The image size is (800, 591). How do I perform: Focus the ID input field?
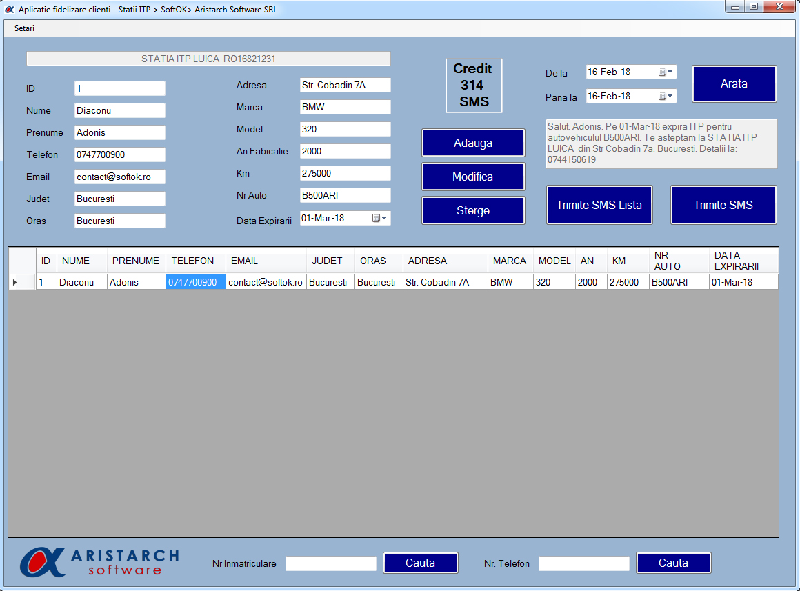tap(120, 88)
